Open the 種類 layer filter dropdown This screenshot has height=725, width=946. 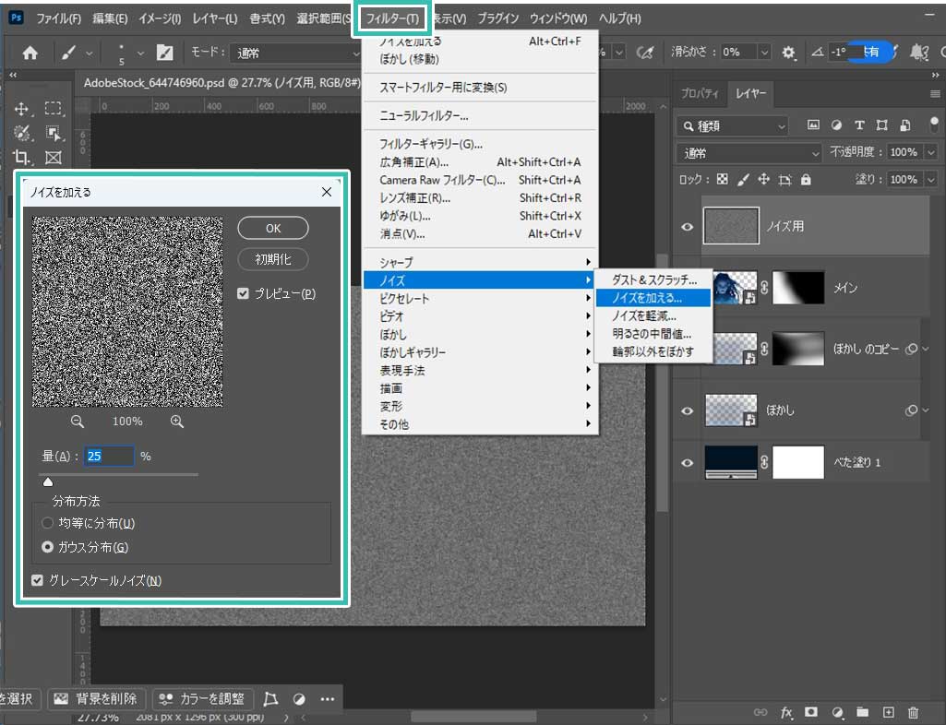pos(732,125)
